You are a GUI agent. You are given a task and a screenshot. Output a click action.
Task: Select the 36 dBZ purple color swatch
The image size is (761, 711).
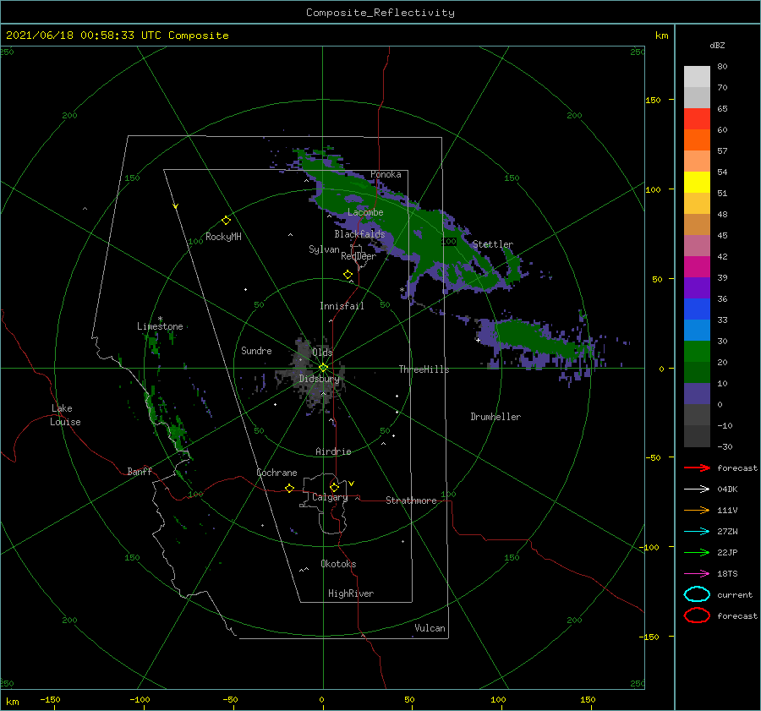(x=697, y=287)
